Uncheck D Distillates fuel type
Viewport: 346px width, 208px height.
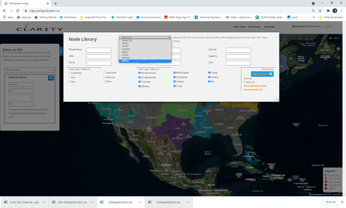174,77
